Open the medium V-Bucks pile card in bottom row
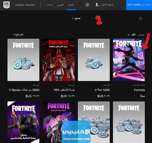The height and width of the screenshot is (143, 152). (x=129, y=122)
